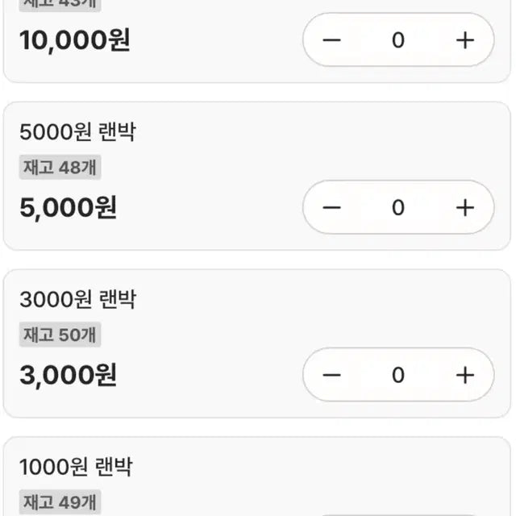Tap the 3000원 랜박 quantity field

(x=397, y=375)
